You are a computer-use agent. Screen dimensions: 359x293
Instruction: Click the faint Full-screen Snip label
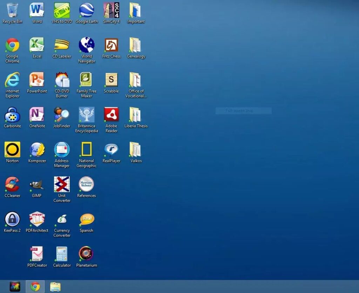coord(239,111)
